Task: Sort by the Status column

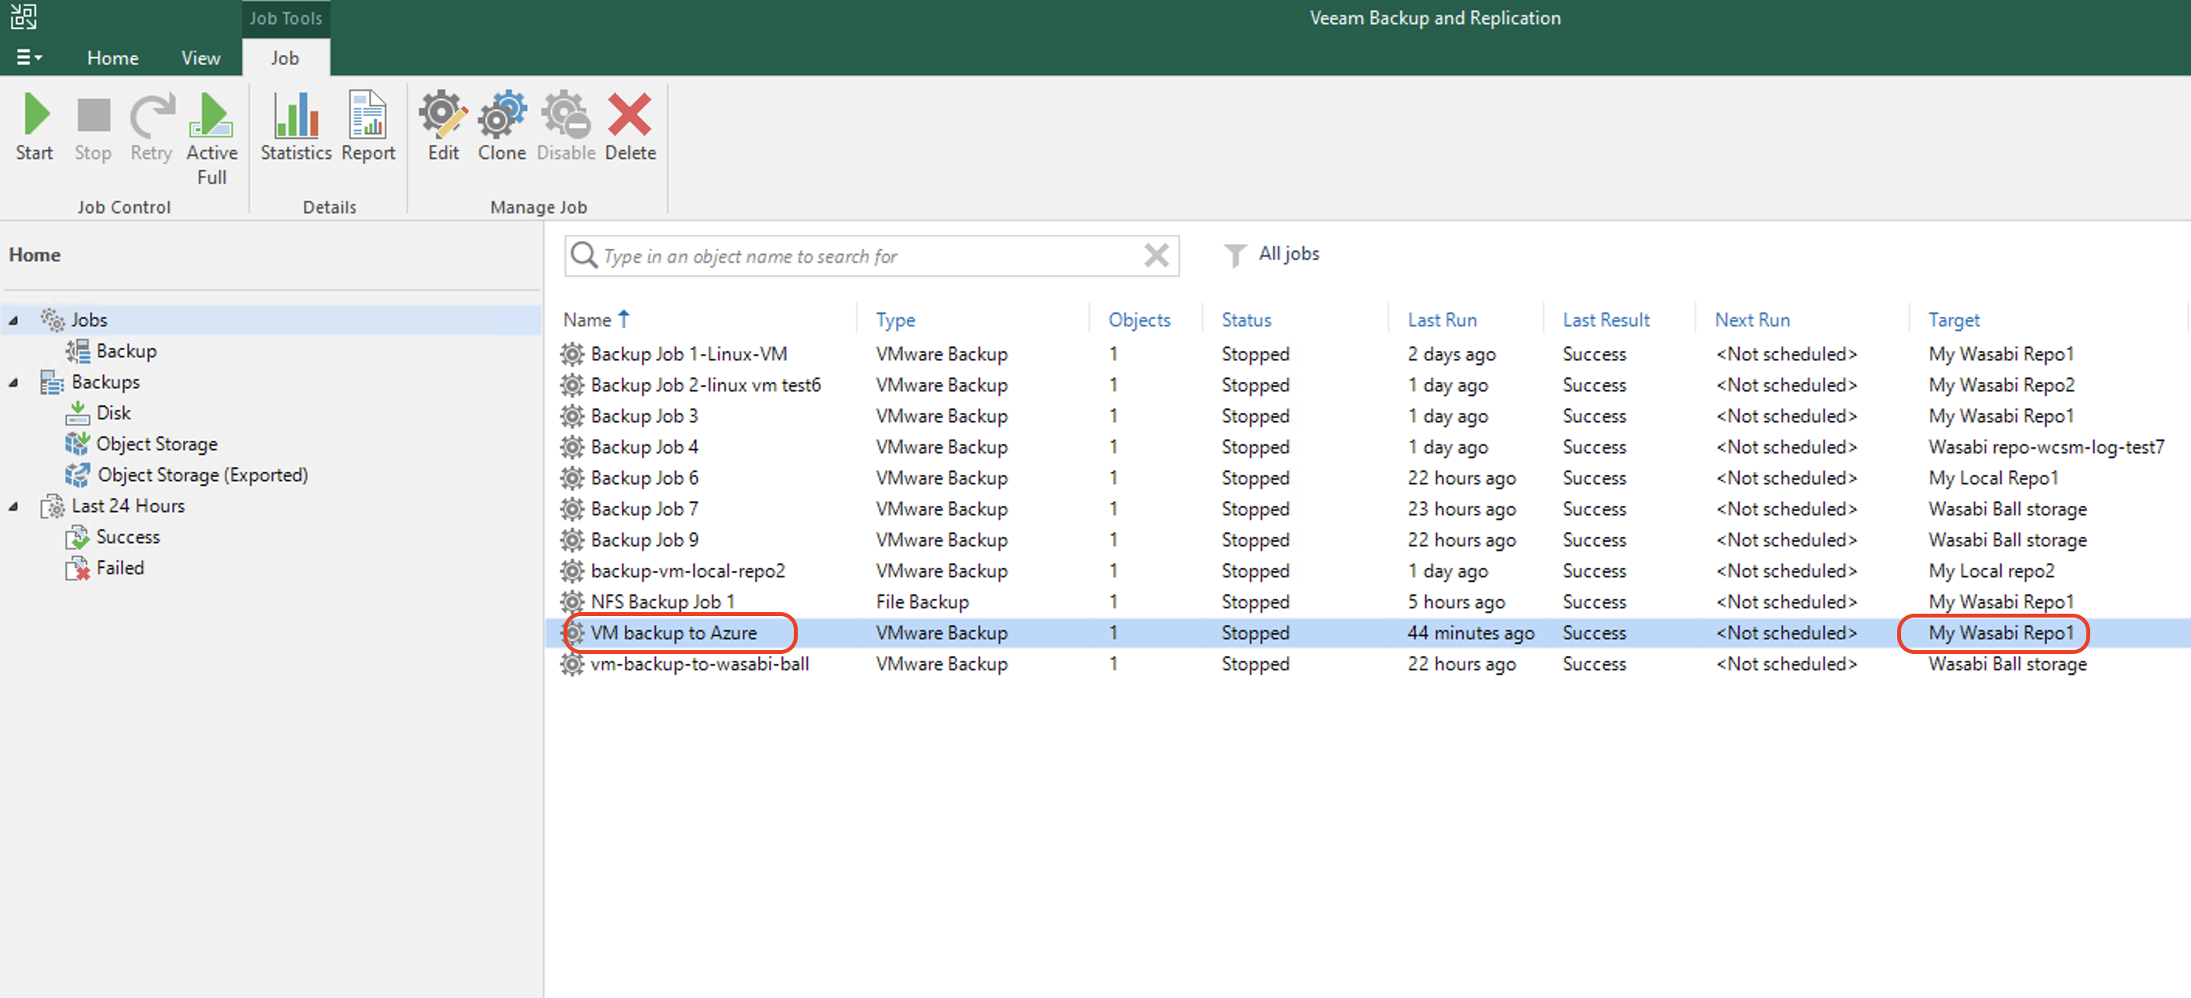Action: point(1246,320)
